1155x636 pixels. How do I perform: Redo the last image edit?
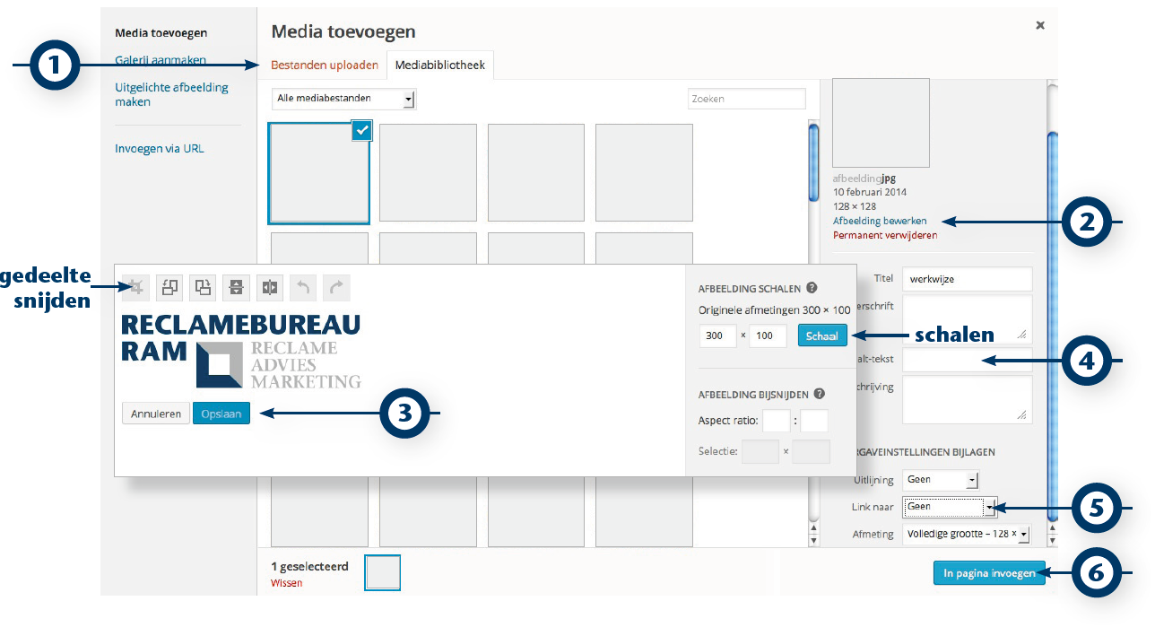click(x=336, y=287)
